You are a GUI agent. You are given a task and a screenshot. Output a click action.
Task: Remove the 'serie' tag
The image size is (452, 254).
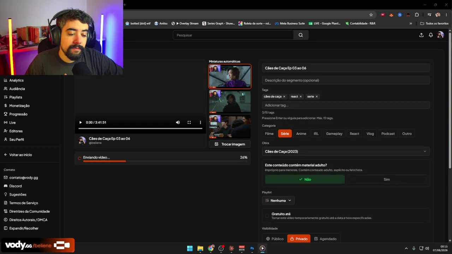pyautogui.click(x=316, y=97)
